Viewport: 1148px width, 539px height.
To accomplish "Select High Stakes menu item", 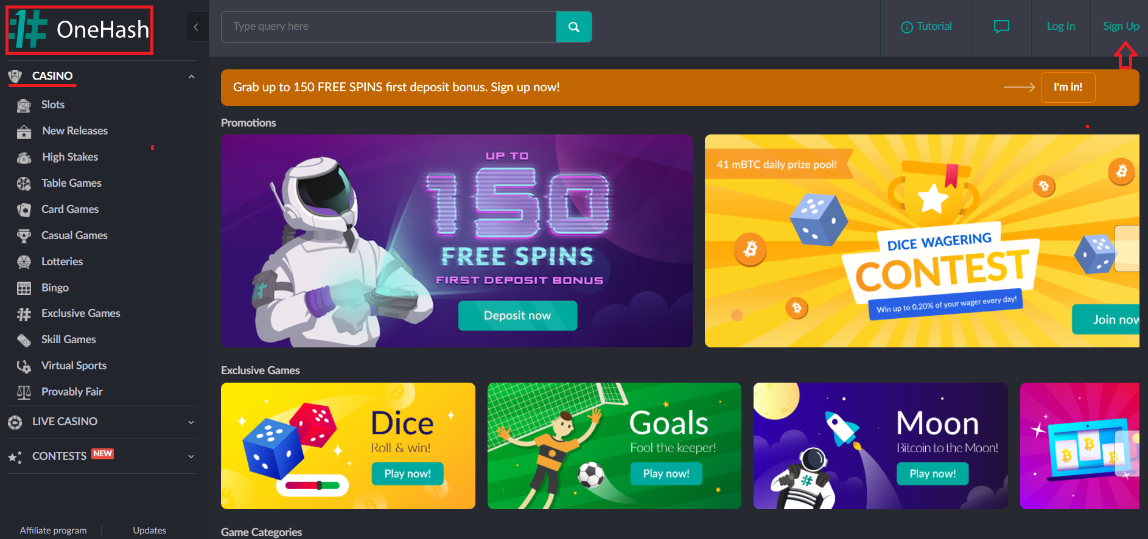I will [70, 157].
